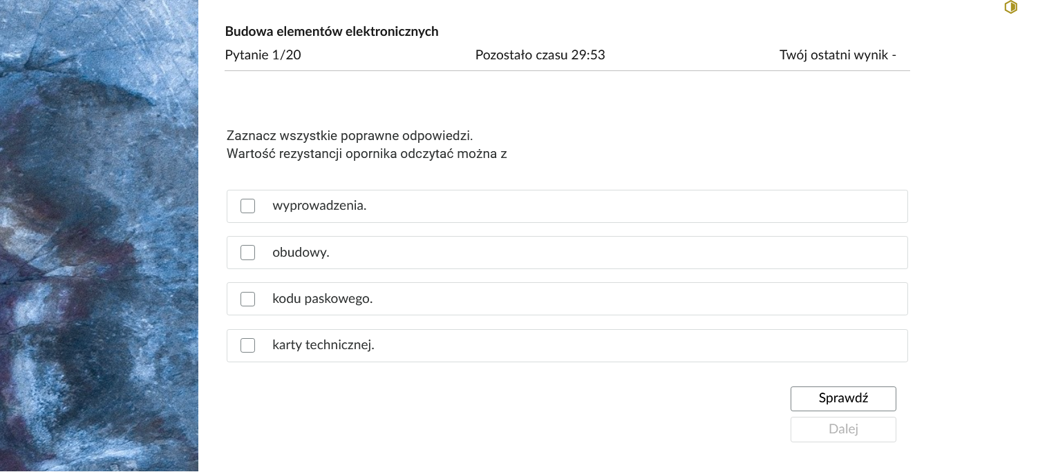Viewport: 1047px width, 472px height.
Task: Click the "Zaznacz wszystkie poprawne odpowiedzi" instruction
Action: (x=350, y=135)
